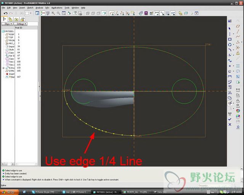Open the Settings dropdown in model tree
The image size is (244, 195).
click(21, 24)
